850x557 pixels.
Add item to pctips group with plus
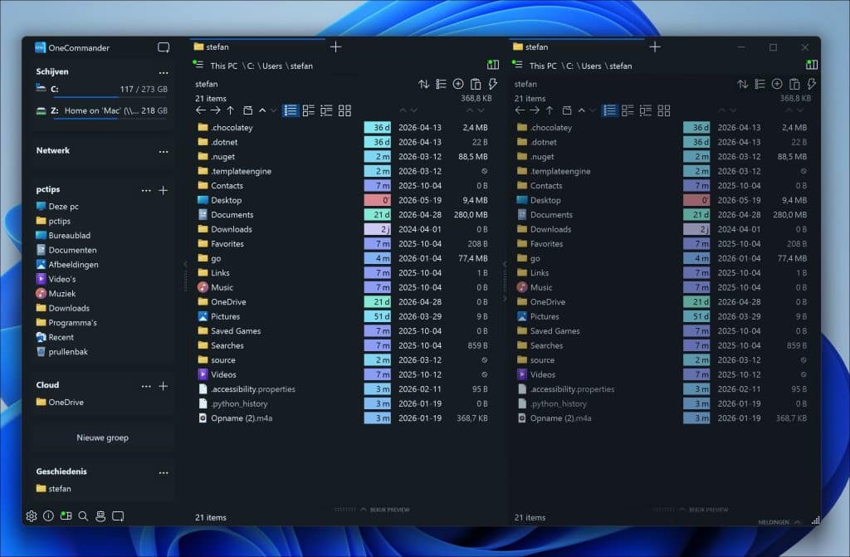coord(164,190)
